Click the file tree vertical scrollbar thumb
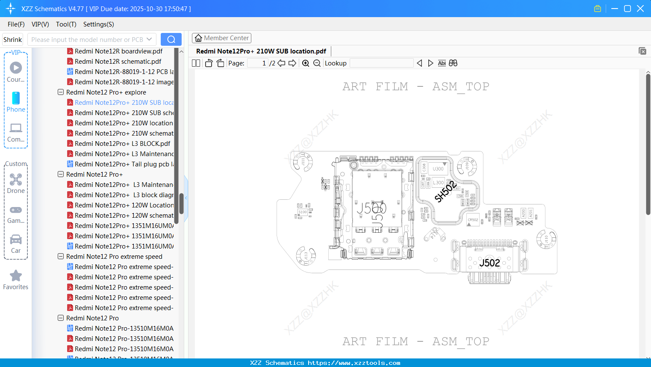 (x=181, y=204)
